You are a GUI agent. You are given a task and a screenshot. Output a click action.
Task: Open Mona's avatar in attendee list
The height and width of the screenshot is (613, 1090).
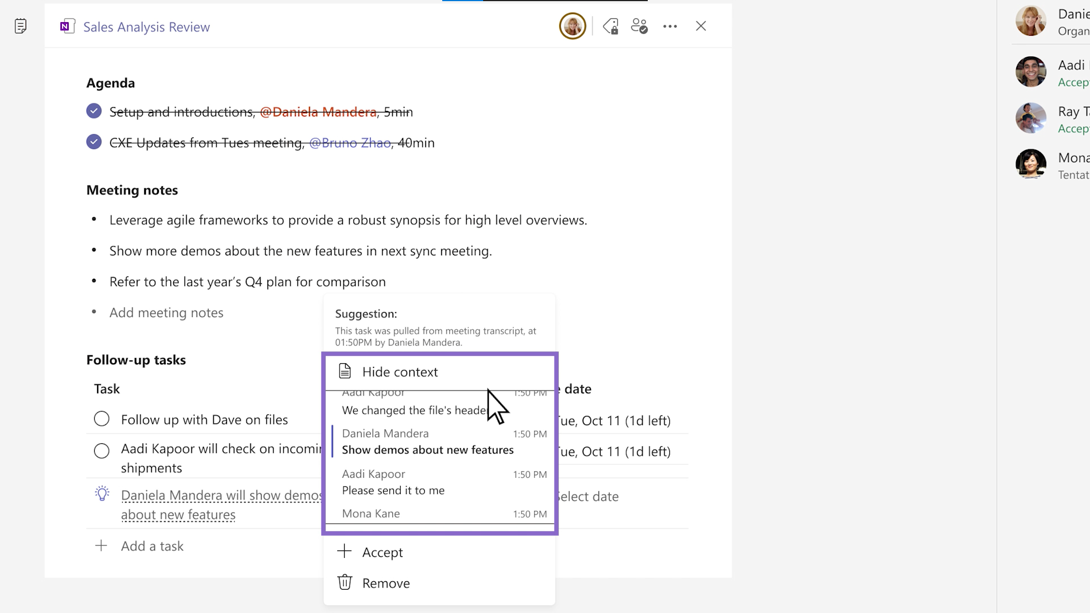(x=1030, y=164)
